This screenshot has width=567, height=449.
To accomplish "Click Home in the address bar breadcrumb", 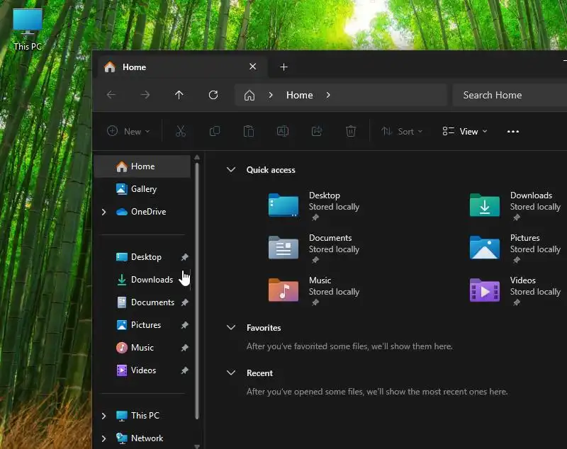I will pyautogui.click(x=299, y=95).
